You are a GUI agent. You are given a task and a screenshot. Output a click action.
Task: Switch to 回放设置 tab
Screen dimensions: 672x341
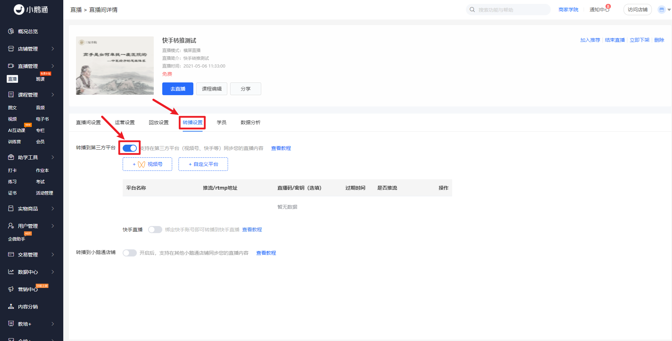(159, 122)
